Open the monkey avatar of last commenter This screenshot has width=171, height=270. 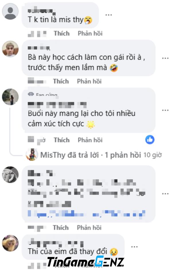[x=10, y=243]
